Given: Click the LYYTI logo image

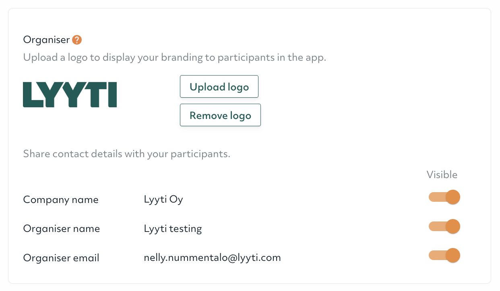Looking at the screenshot, I should 70,95.
